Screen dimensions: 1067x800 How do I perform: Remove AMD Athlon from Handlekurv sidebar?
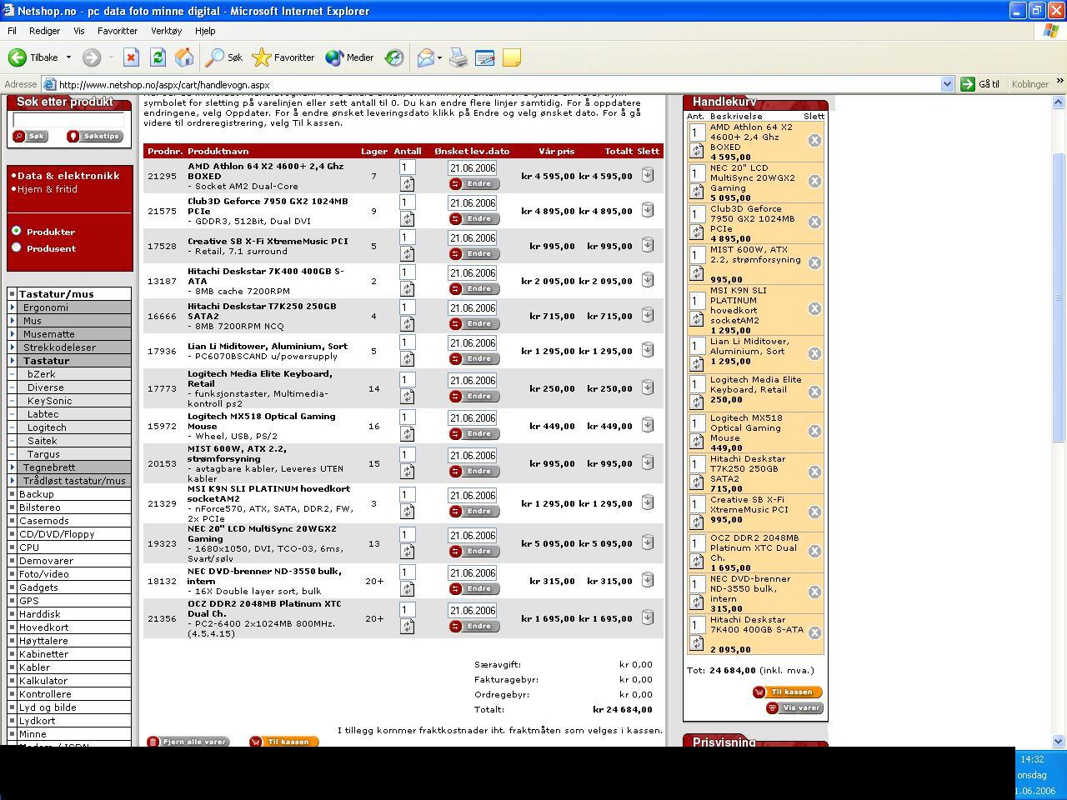click(814, 140)
